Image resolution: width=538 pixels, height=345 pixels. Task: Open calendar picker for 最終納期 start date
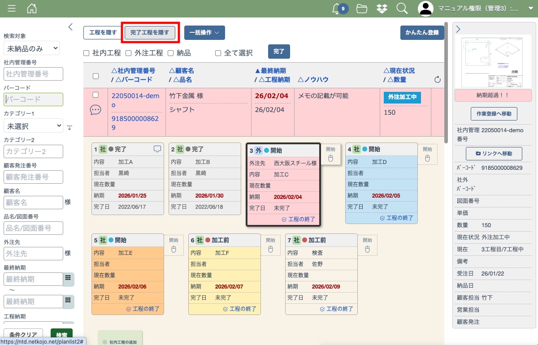tap(68, 278)
